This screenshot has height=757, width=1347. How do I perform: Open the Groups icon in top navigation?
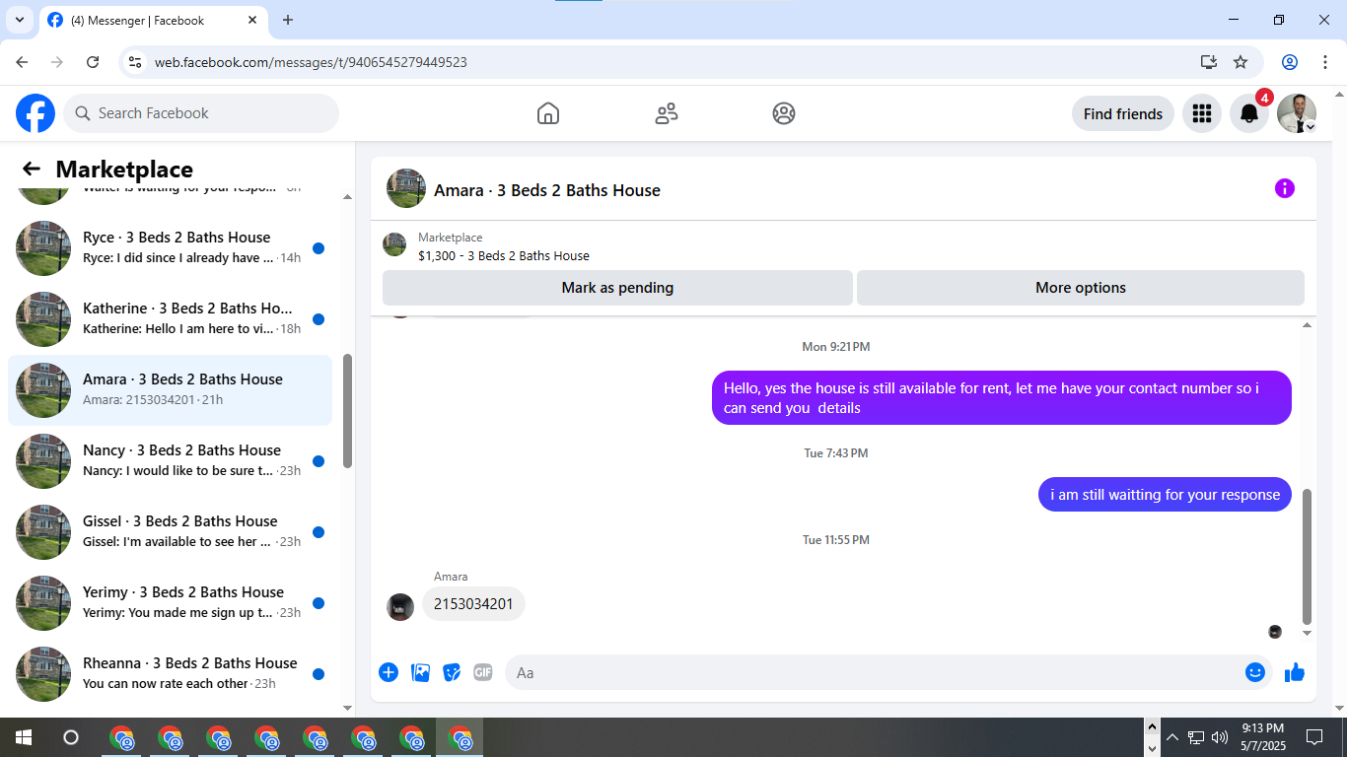(784, 113)
